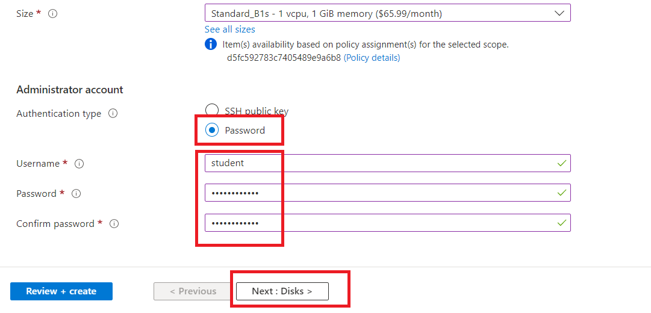The image size is (651, 313).
Task: Select the SSH public key radio button
Action: pos(212,110)
